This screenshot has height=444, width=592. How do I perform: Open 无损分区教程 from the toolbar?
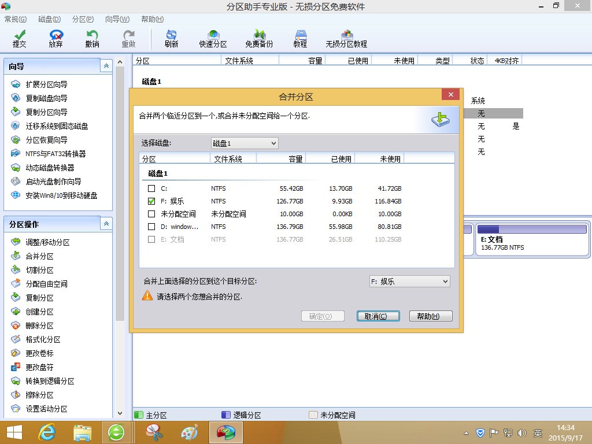coord(346,39)
